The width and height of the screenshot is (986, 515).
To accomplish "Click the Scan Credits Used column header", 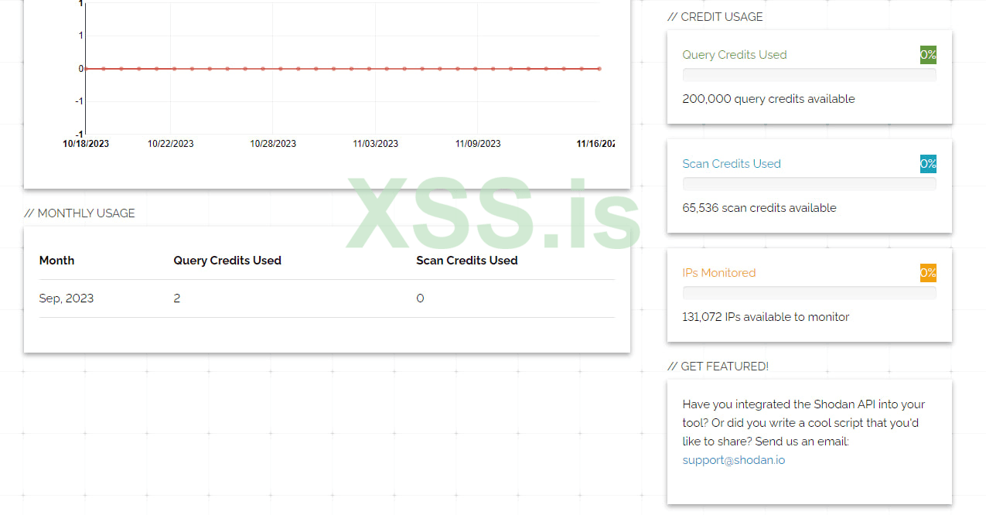I will [x=466, y=261].
